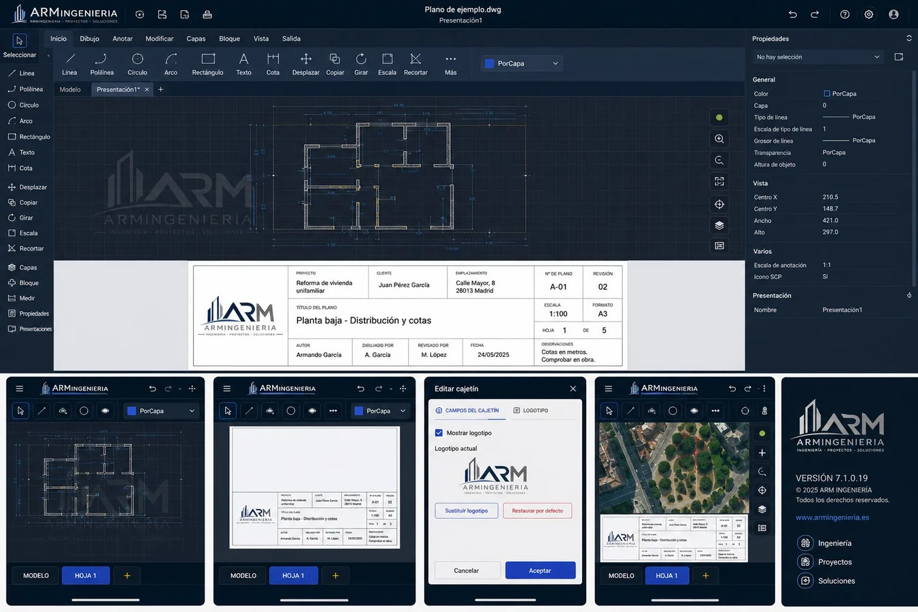This screenshot has height=612, width=918.
Task: Click the print icon in the top bar
Action: point(207,14)
